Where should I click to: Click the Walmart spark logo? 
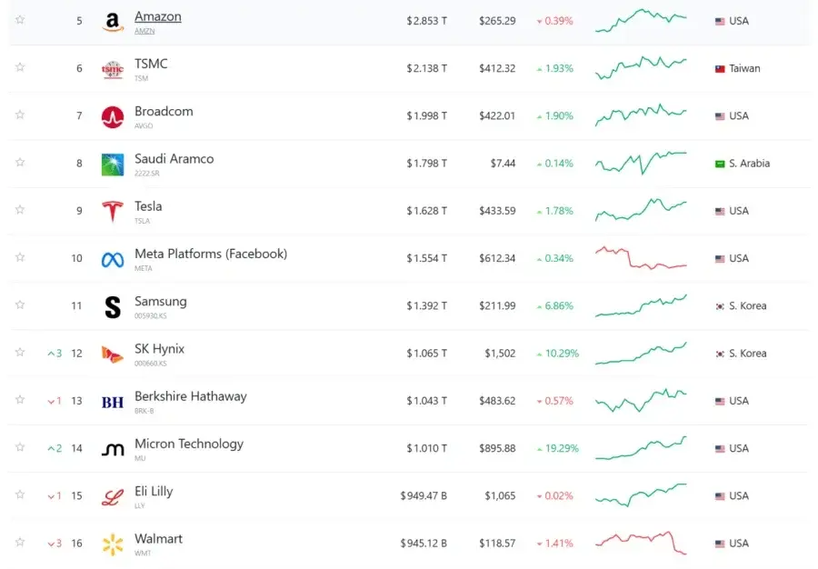click(x=113, y=544)
